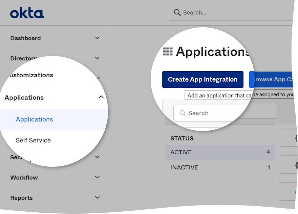Select the Applications sidebar heading
This screenshot has height=214, width=298.
pos(24,98)
